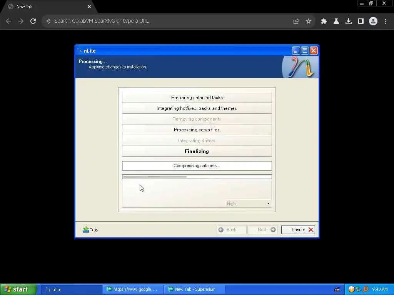
Task: Close the New Tab browser tab
Action: coord(89,7)
